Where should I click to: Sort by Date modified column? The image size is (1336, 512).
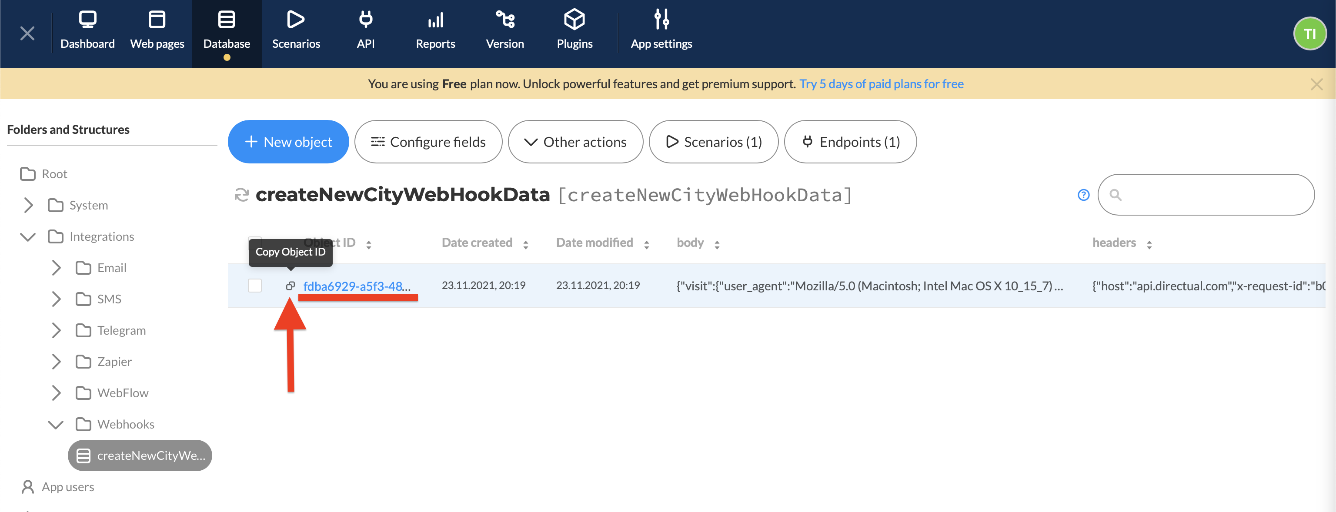tap(646, 245)
